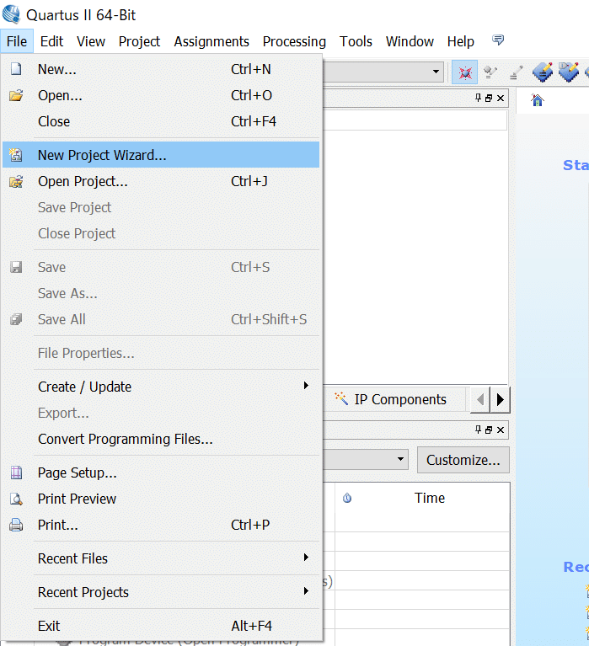This screenshot has width=589, height=646.
Task: Open the Processing menu
Action: click(x=294, y=41)
